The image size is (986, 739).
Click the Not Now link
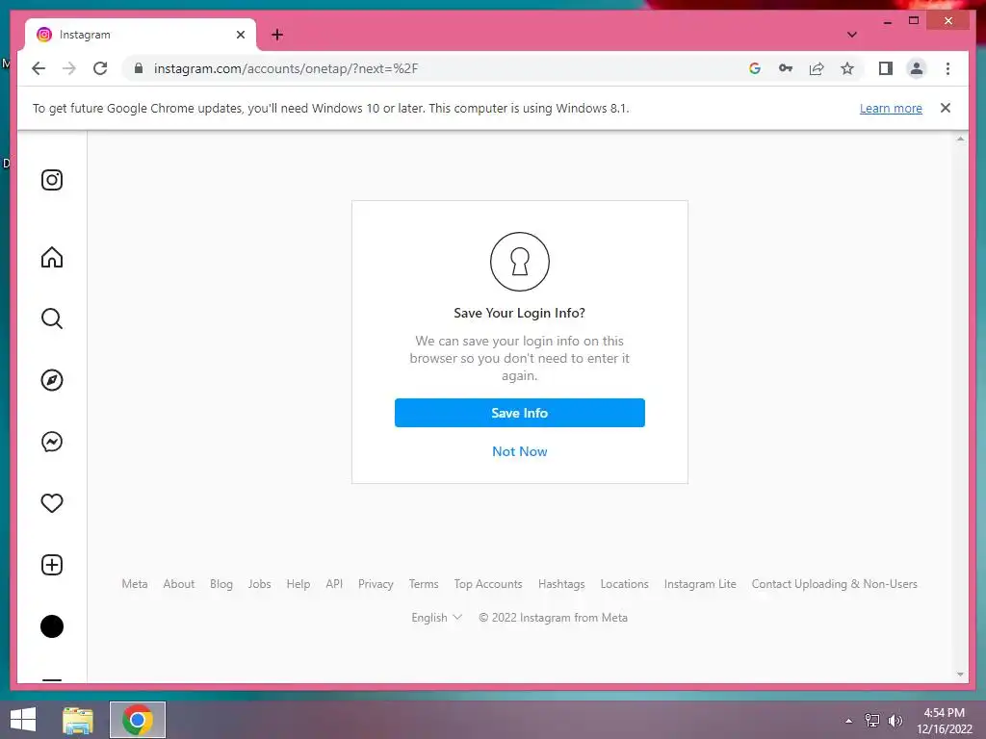click(x=519, y=451)
